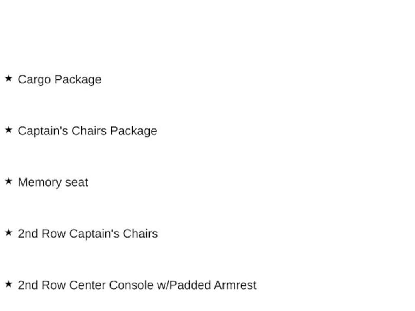415x311 pixels.
Task: Click the word Cargo in first item
Action: [34, 80]
